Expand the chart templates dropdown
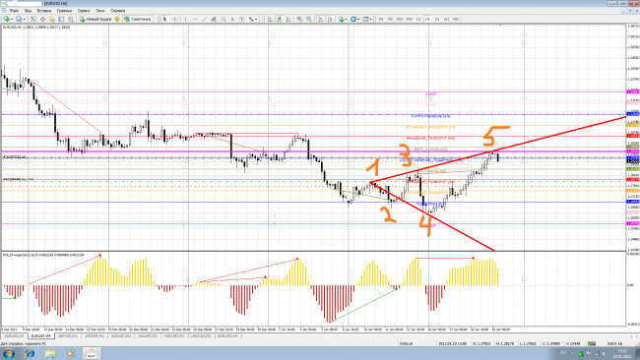The image size is (640, 360). tap(370, 19)
